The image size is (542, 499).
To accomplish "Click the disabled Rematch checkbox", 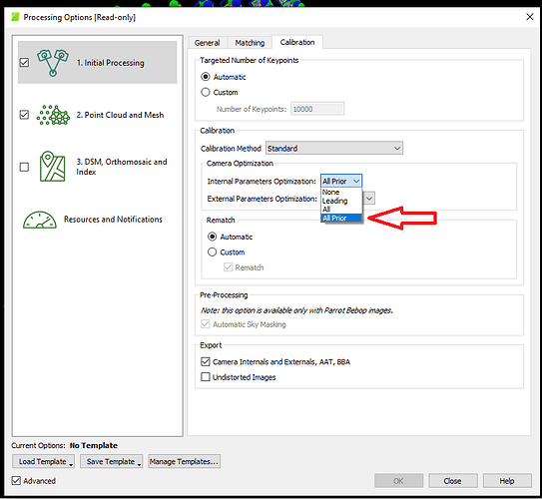I will (228, 267).
